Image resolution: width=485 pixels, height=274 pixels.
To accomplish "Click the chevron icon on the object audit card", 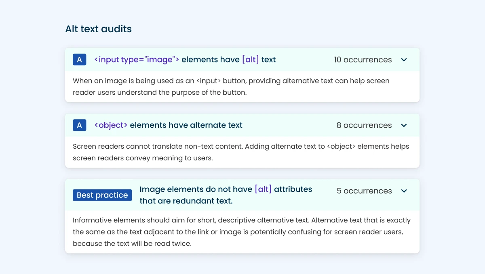I will coord(404,125).
